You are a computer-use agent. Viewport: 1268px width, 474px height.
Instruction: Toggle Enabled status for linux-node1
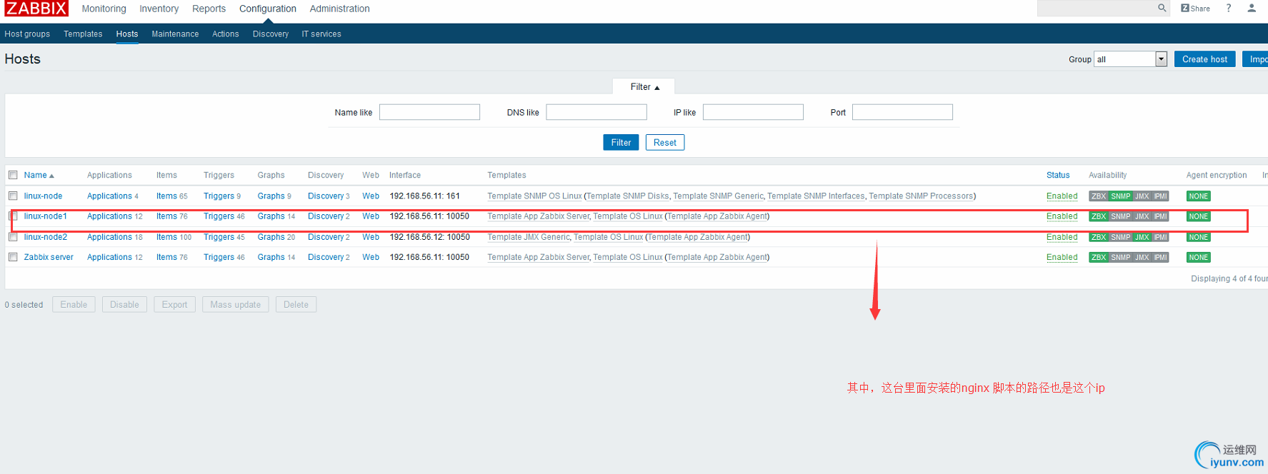(x=1062, y=216)
